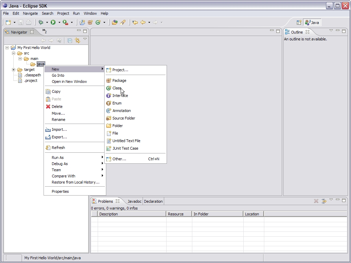Click the Open Type toolbar icon

click(x=114, y=22)
